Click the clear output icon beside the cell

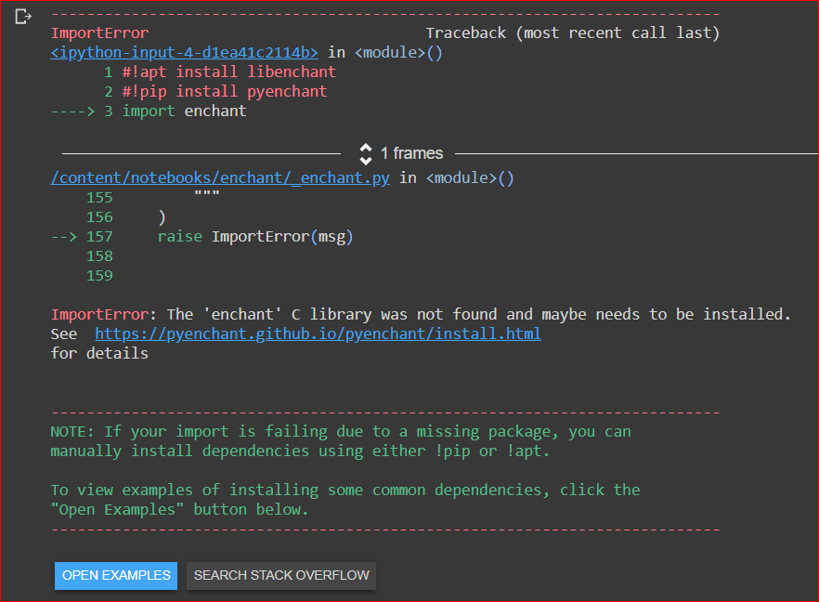[22, 17]
